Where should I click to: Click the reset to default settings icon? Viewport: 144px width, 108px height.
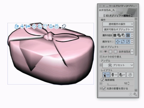(x=131, y=94)
